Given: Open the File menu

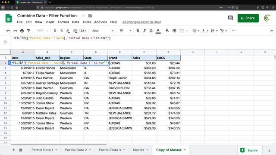Looking at the screenshot, I should point(19,22).
